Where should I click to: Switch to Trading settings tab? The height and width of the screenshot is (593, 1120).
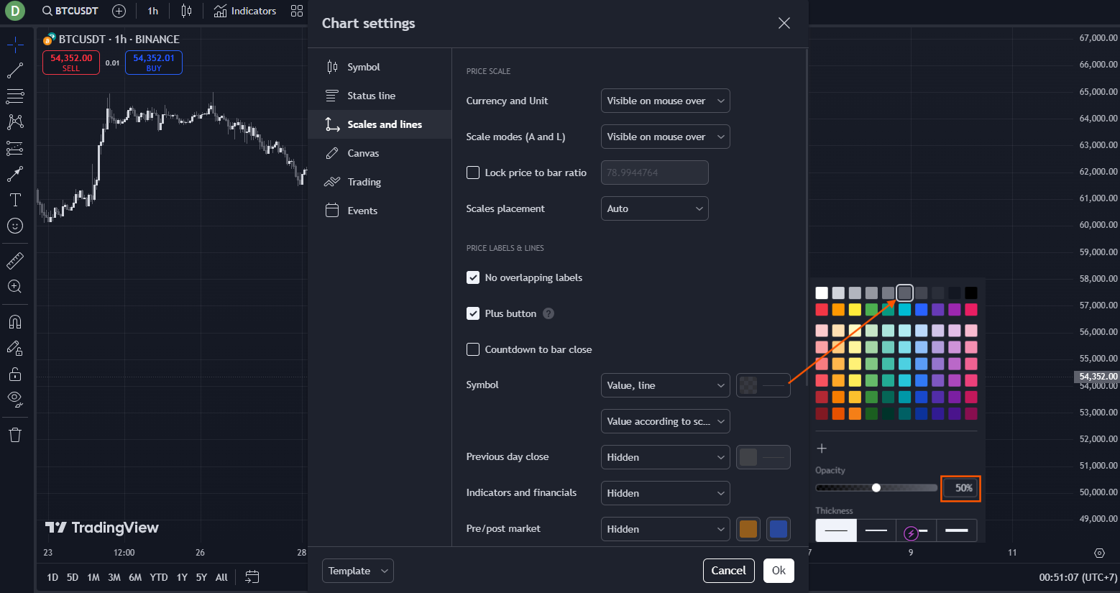coord(380,182)
